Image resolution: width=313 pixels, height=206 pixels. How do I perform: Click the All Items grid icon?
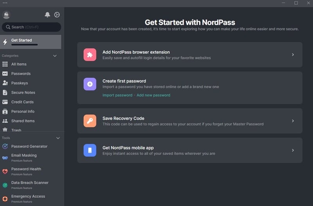click(x=5, y=64)
